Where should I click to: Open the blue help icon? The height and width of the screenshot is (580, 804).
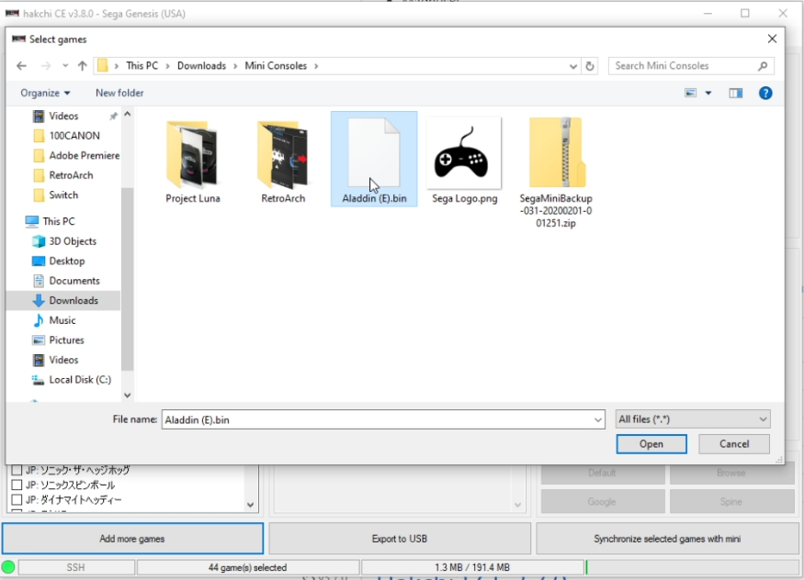click(765, 93)
